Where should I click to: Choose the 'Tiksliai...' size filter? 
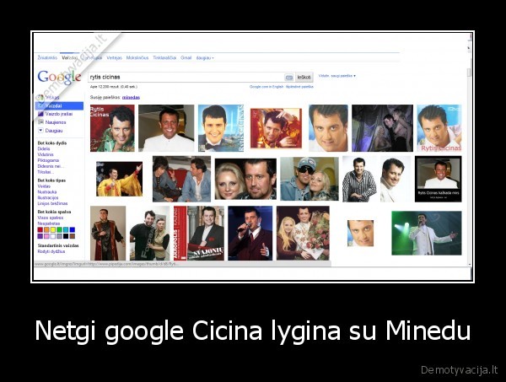(x=46, y=172)
